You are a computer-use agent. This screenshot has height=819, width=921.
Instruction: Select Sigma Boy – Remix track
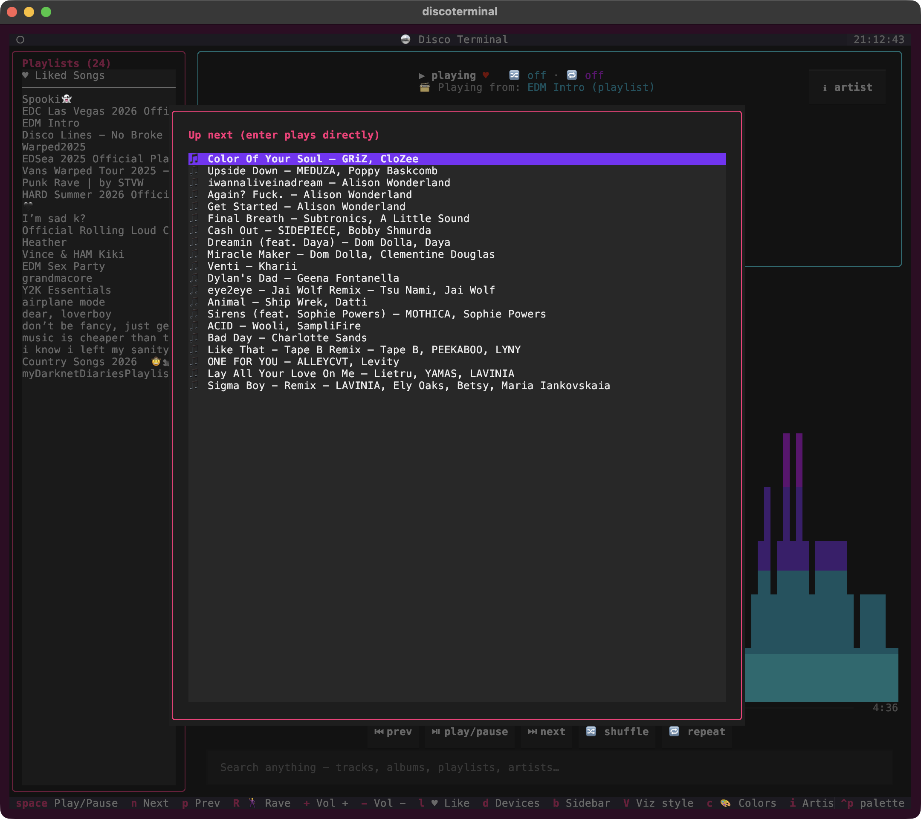tap(457, 385)
